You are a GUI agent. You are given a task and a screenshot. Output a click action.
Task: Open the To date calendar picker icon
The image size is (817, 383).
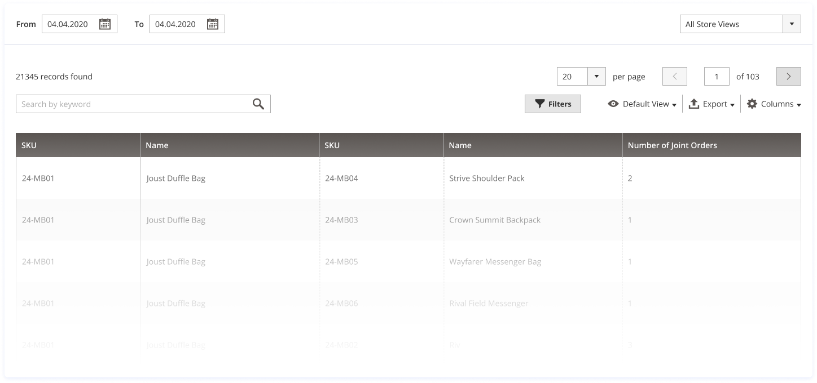pyautogui.click(x=213, y=24)
